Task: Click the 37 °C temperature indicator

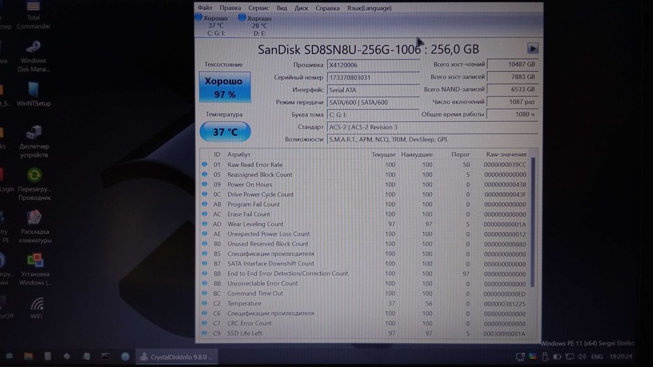Action: pos(225,132)
